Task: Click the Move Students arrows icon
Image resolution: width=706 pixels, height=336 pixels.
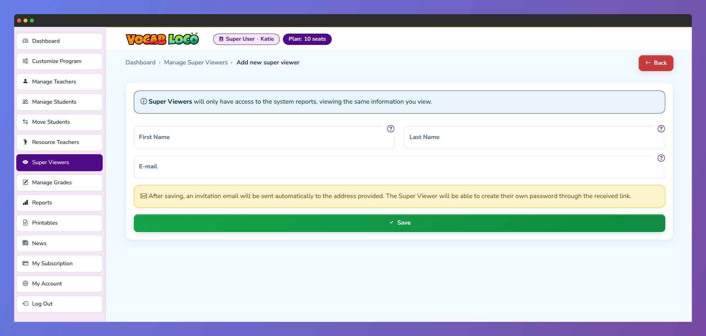Action: (25, 122)
